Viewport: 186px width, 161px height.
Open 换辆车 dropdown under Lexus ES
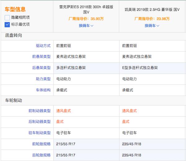pos(86,26)
